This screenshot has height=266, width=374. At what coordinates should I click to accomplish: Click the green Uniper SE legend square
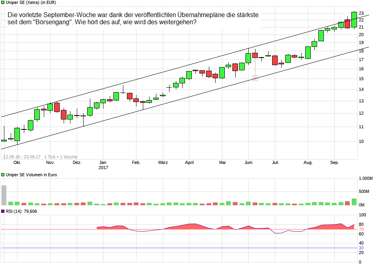3,3
